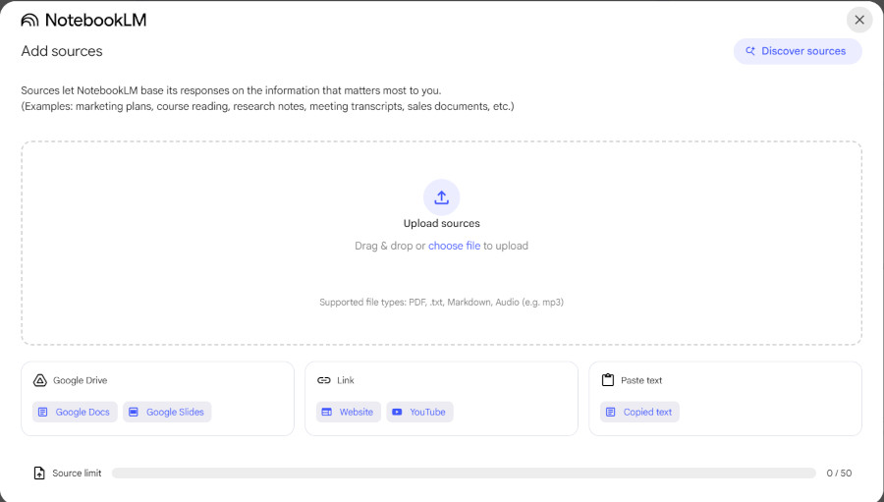Add a Google Docs source
This screenshot has width=884, height=502.
point(75,412)
